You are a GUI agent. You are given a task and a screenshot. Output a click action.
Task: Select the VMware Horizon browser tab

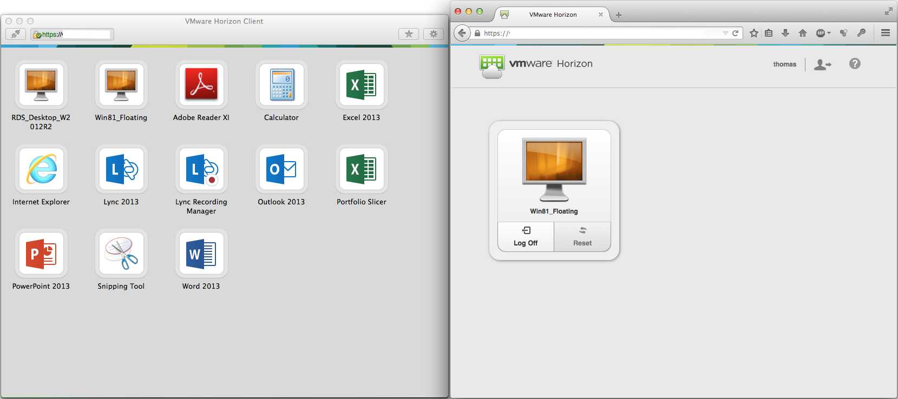point(553,15)
